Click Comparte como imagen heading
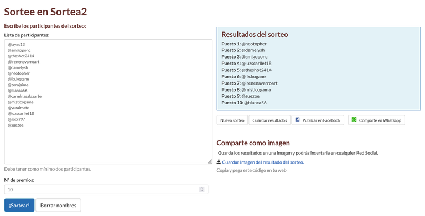 click(253, 143)
